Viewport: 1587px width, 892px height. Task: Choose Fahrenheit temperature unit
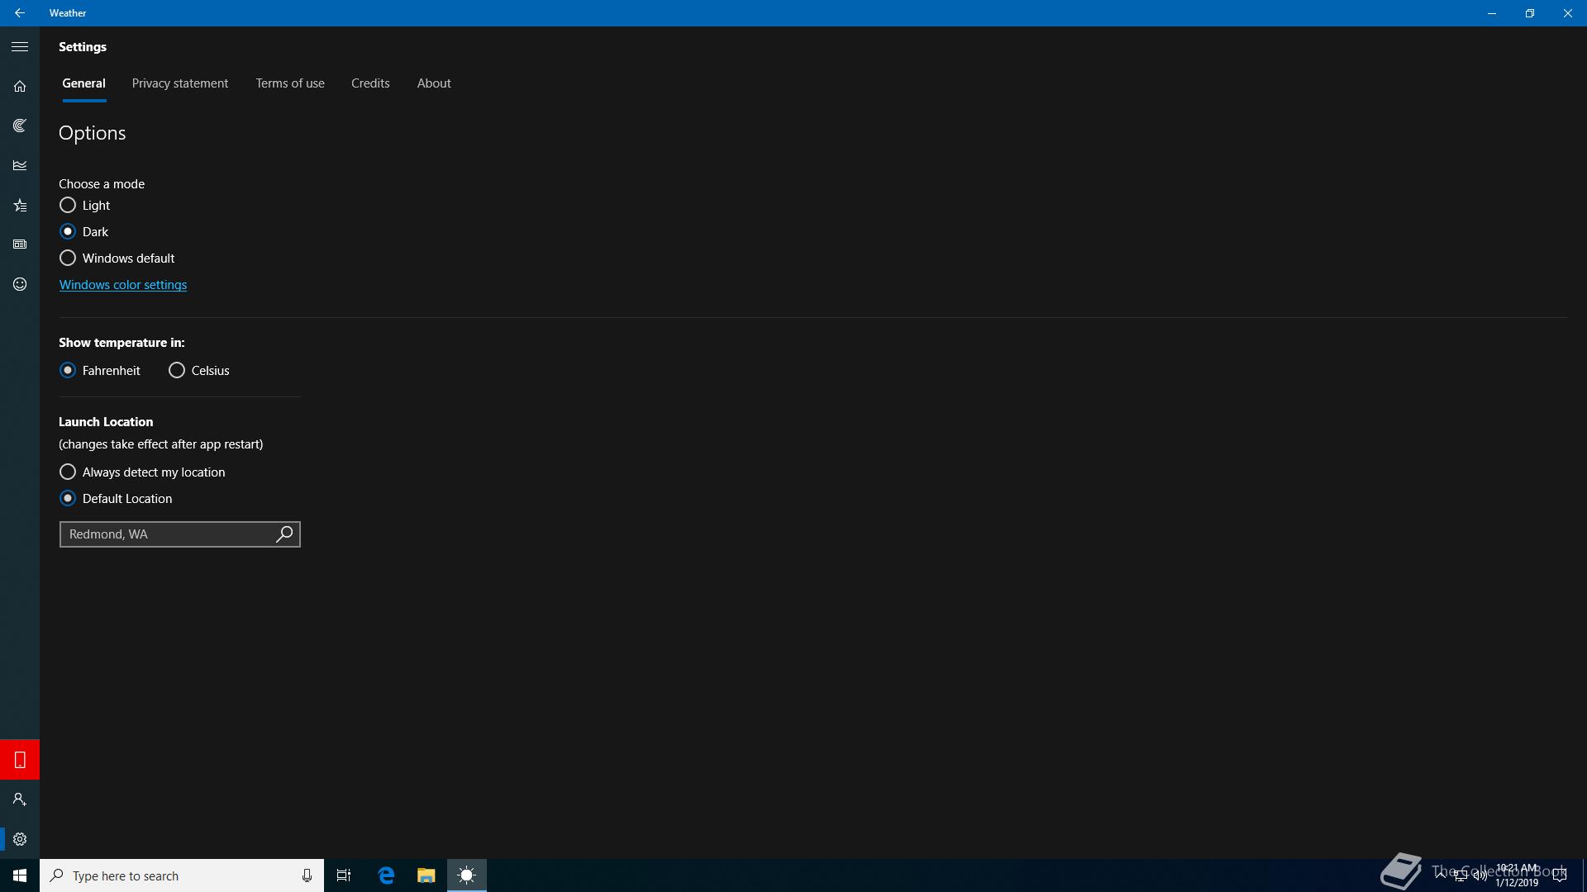pyautogui.click(x=99, y=370)
